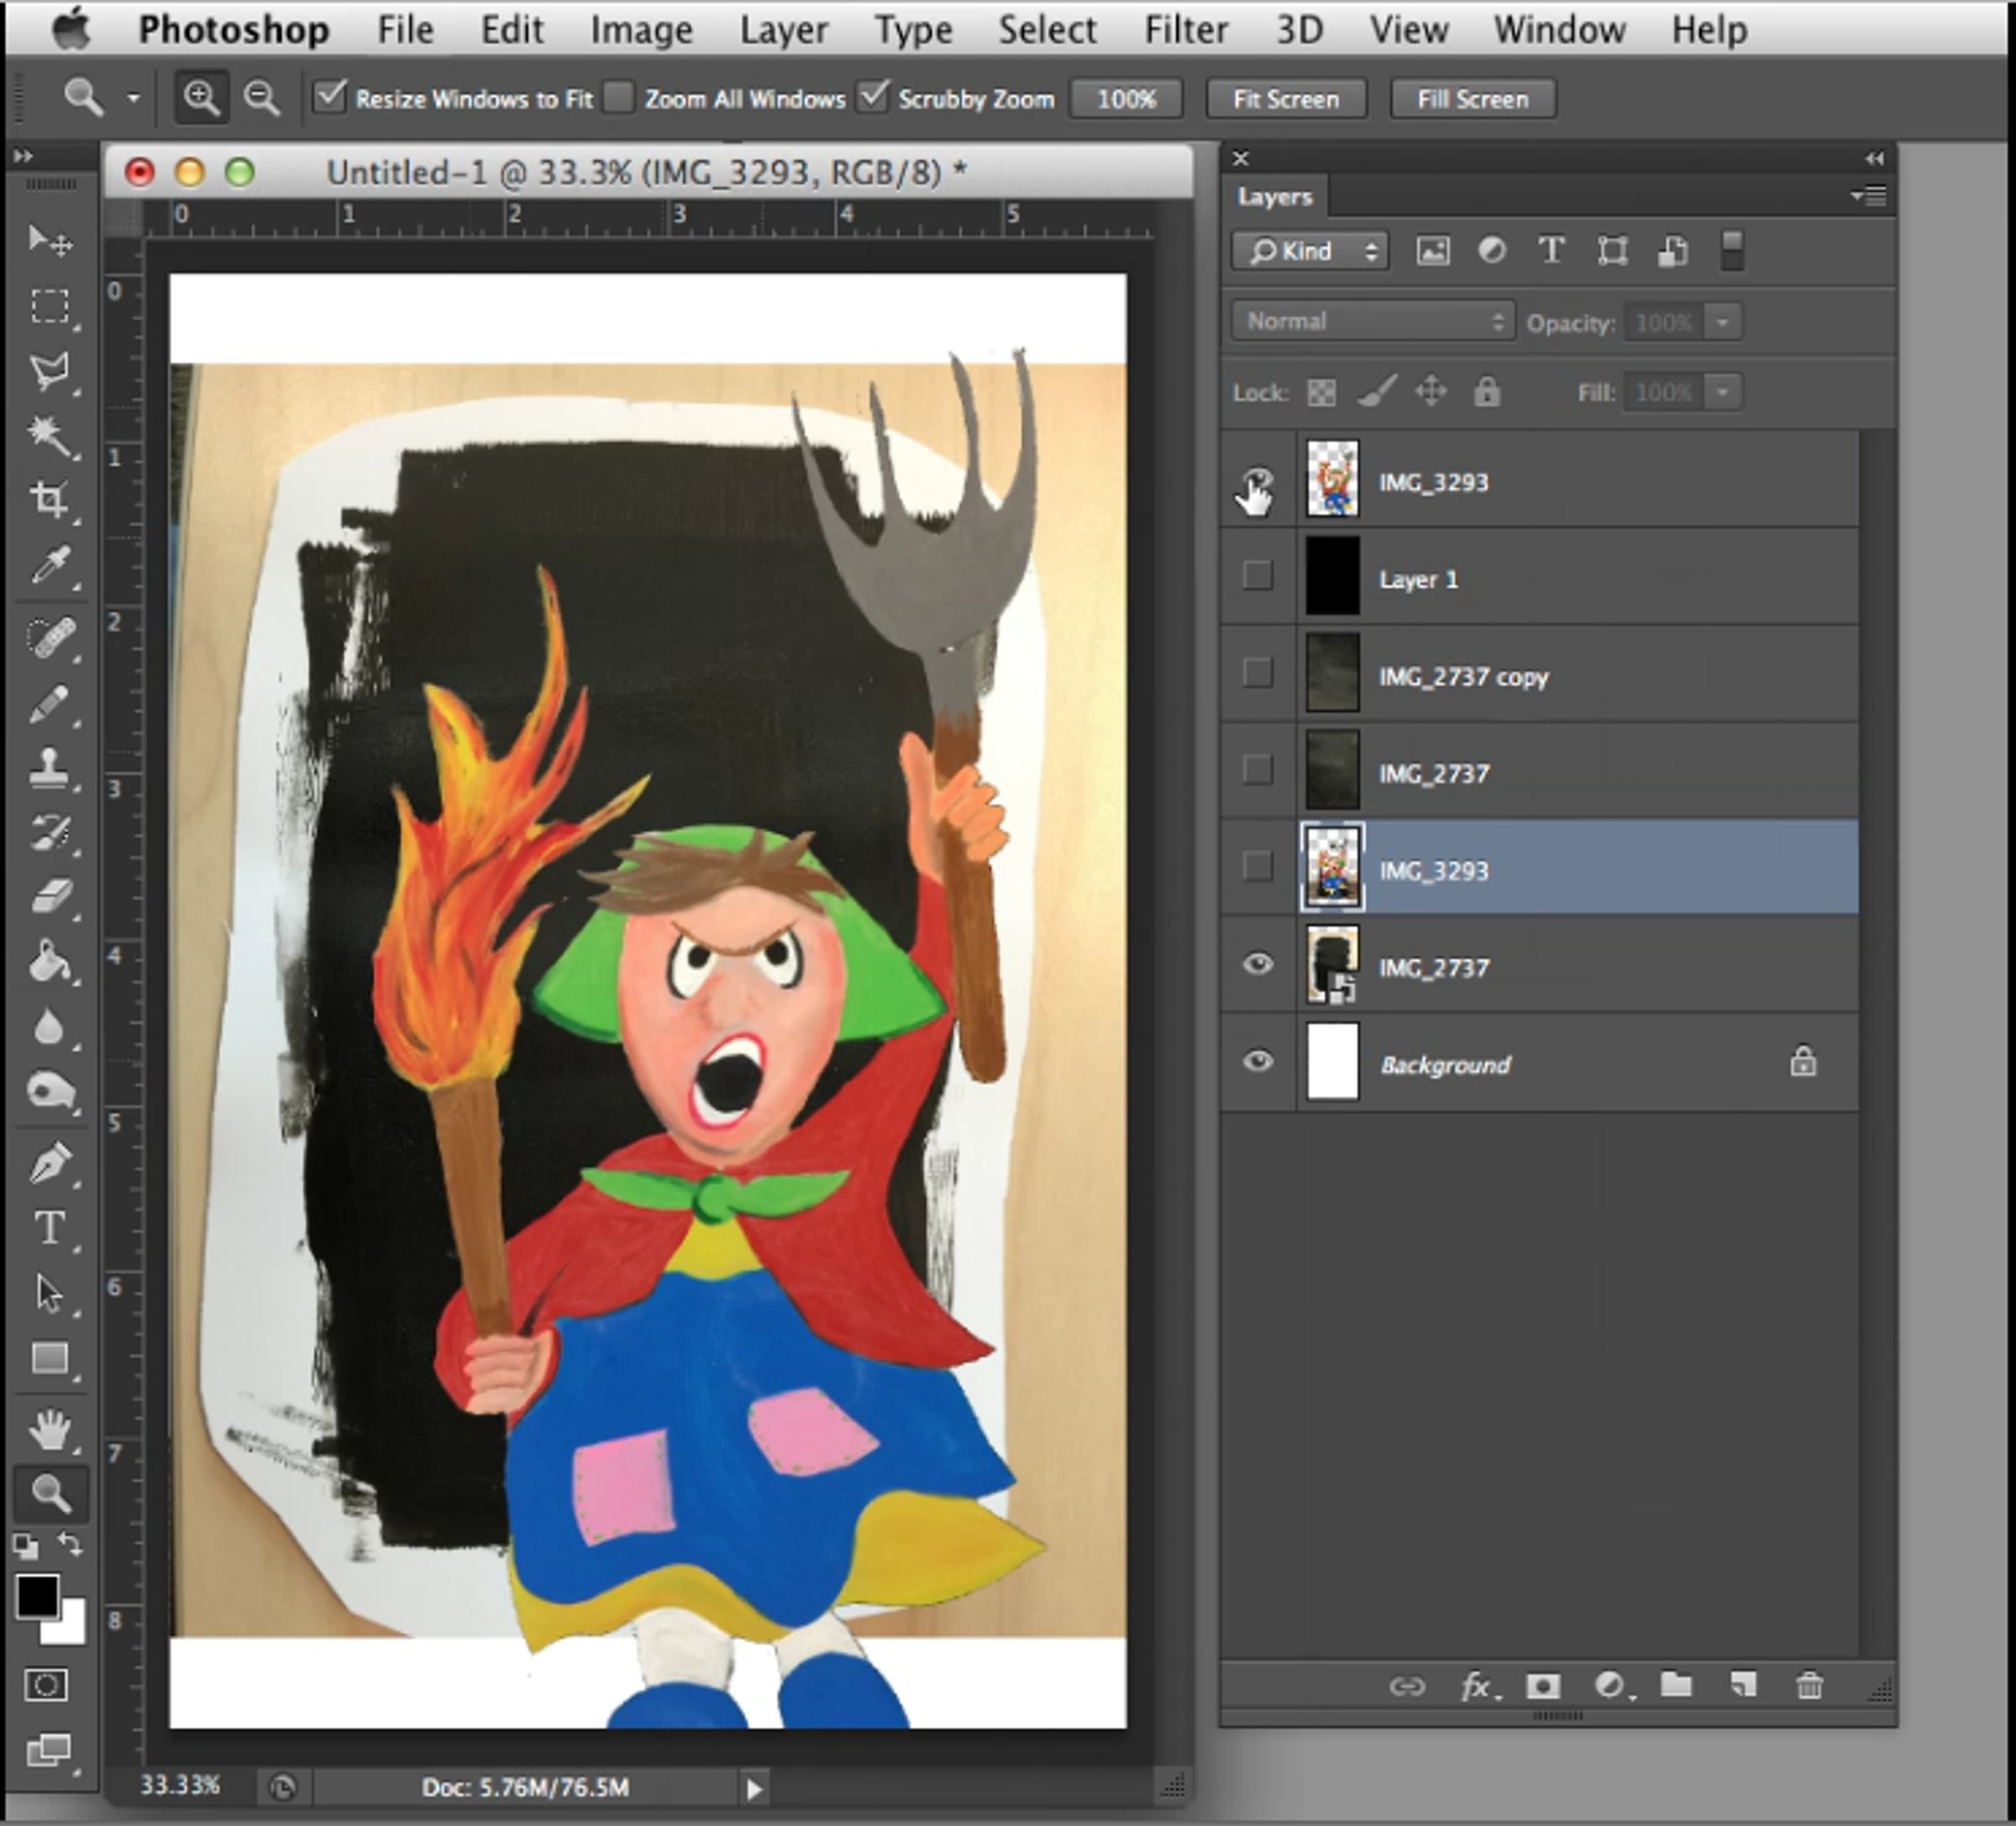Open the Image menu
The width and height of the screenshot is (2016, 1826).
pos(641,30)
